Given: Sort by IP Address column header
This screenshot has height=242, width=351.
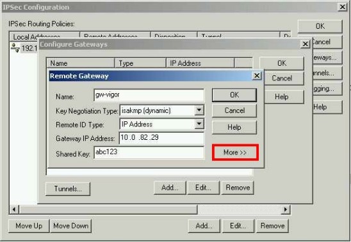Looking at the screenshot, I should (200, 63).
